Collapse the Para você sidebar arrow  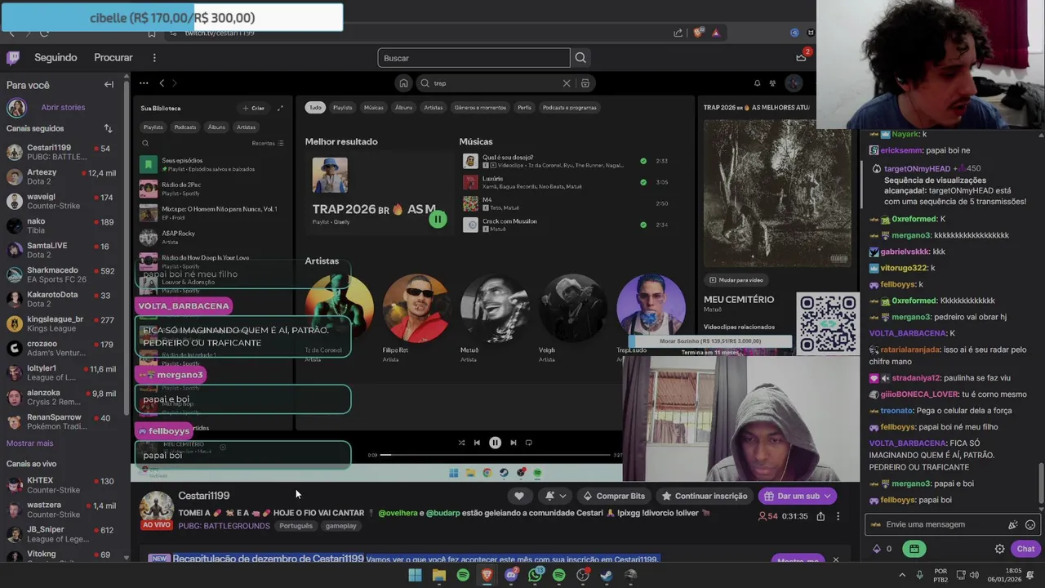click(109, 84)
